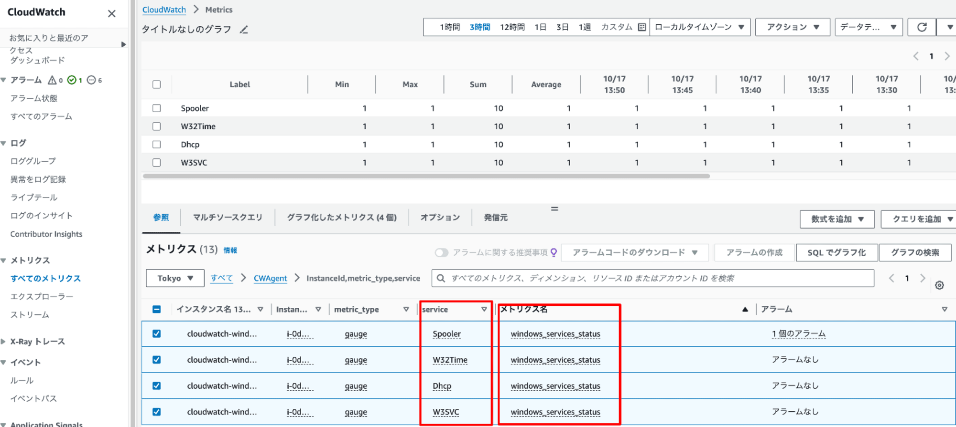Open Contributor Insights in sidebar
956x427 pixels.
tap(46, 234)
